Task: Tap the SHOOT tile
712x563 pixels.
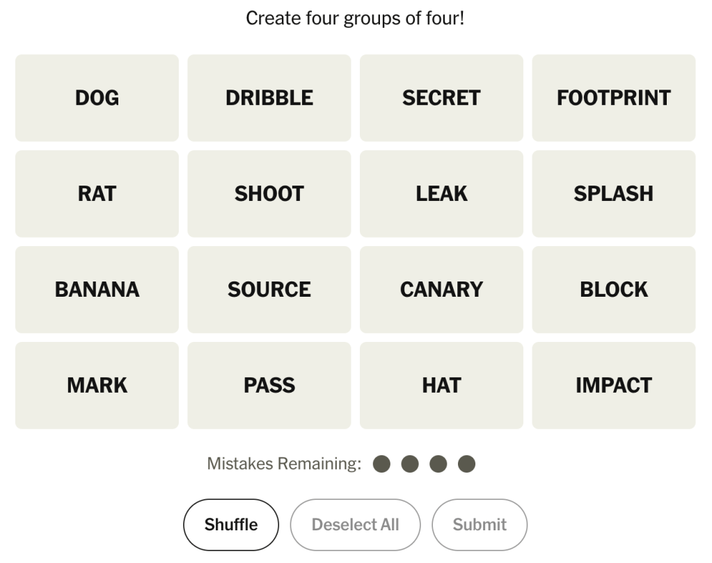Action: [269, 194]
